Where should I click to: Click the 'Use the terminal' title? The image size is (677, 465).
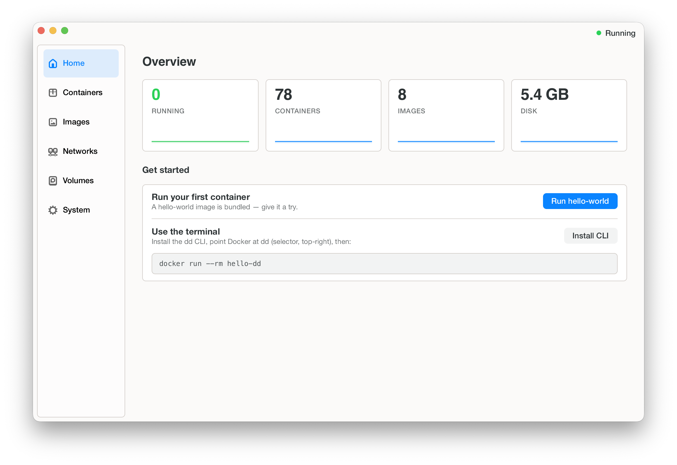(186, 232)
